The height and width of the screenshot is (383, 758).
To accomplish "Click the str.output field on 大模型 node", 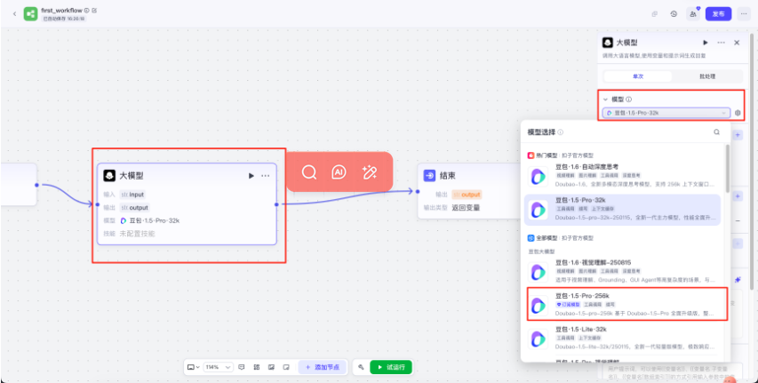I will click(x=134, y=207).
